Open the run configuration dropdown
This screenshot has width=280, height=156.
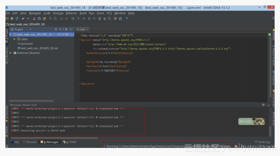click(79, 19)
